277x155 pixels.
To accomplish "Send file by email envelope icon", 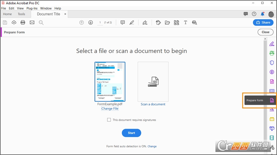I will click(x=32, y=22).
